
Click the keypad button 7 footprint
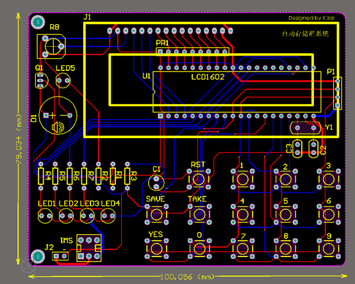(243, 249)
